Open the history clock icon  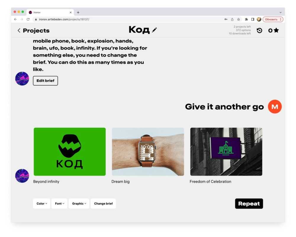[x=259, y=30]
